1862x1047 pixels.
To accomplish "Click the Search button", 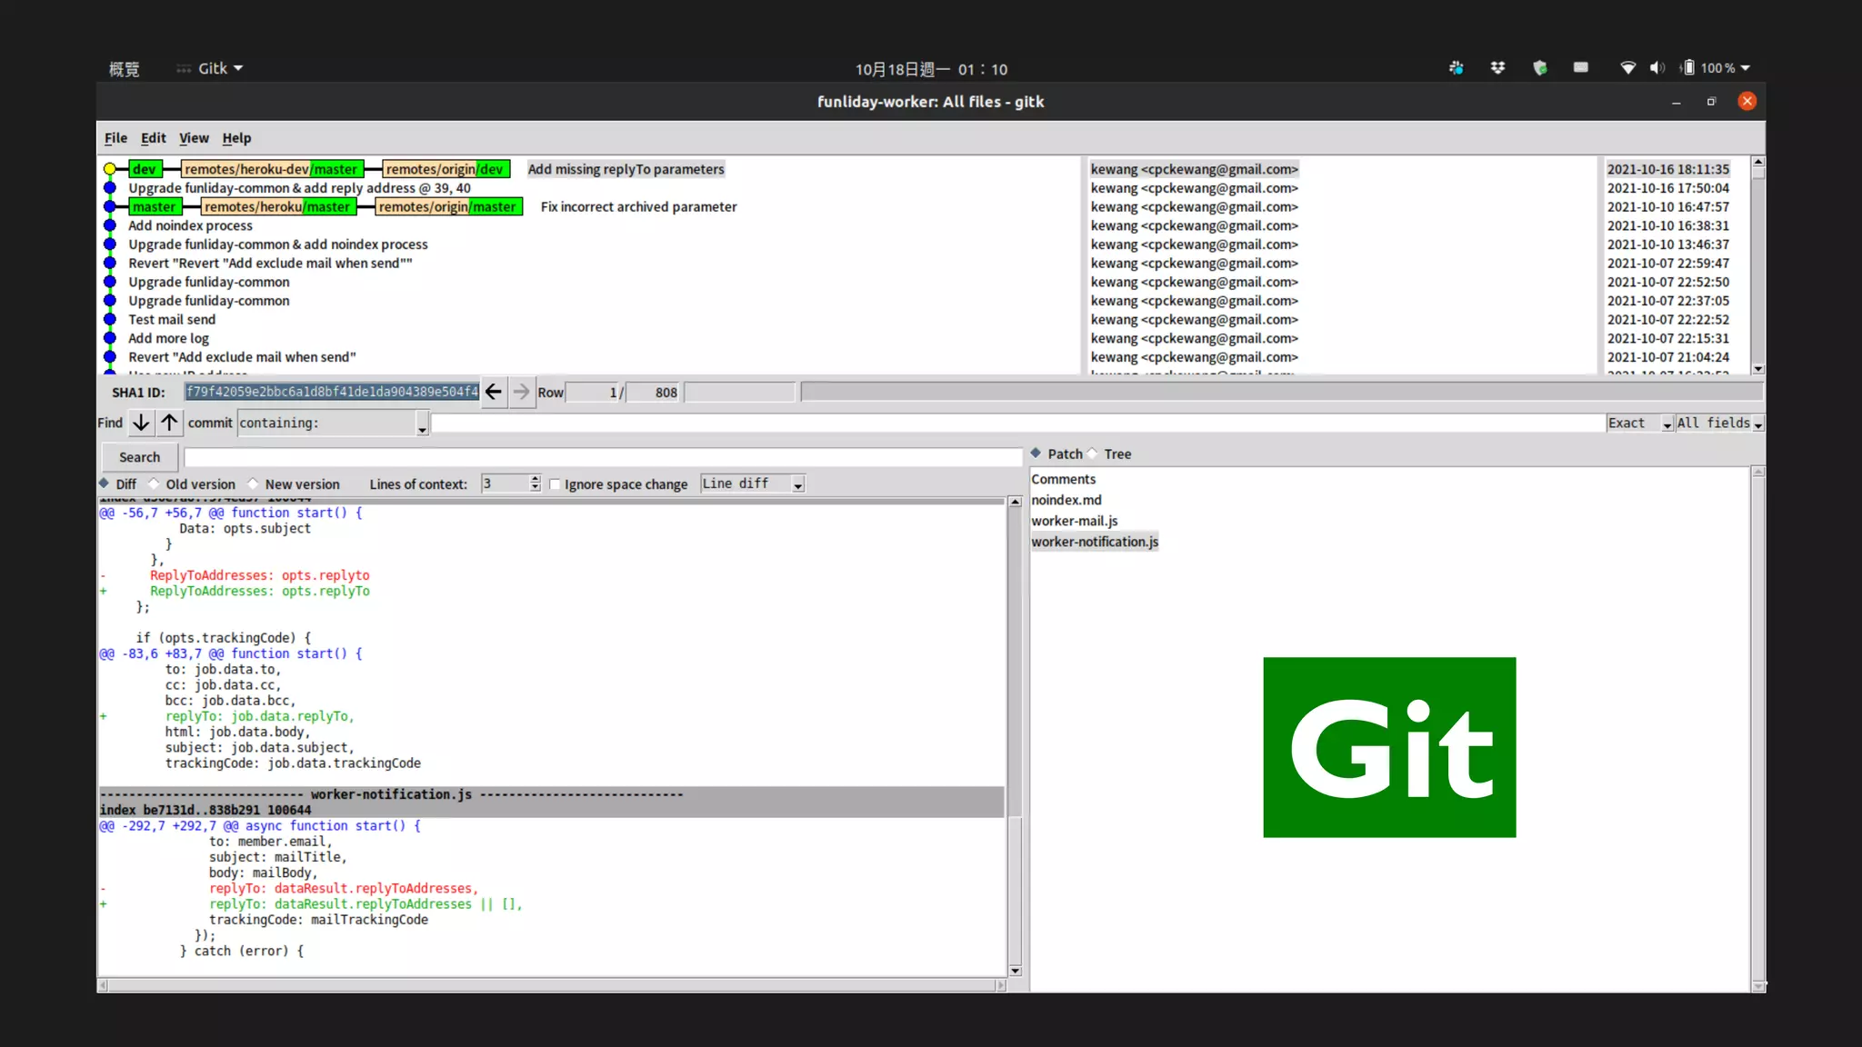I will click(x=139, y=457).
